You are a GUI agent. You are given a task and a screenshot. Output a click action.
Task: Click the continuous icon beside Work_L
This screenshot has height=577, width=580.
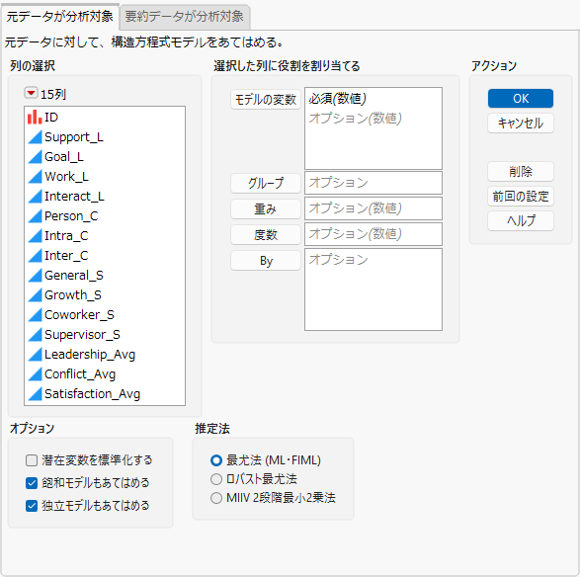(x=36, y=177)
